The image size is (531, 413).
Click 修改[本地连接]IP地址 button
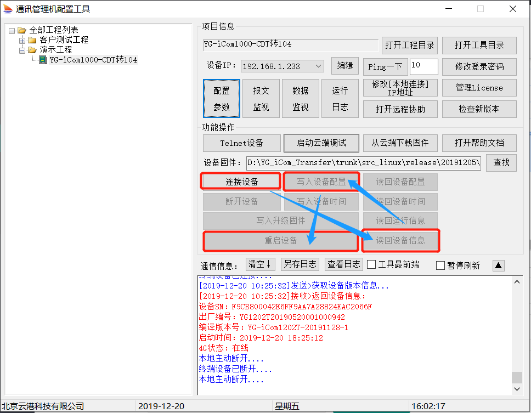click(400, 88)
